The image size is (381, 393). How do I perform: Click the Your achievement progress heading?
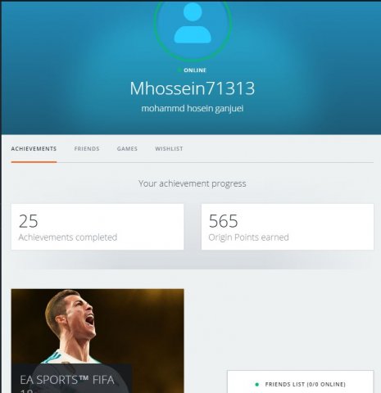[x=193, y=183]
